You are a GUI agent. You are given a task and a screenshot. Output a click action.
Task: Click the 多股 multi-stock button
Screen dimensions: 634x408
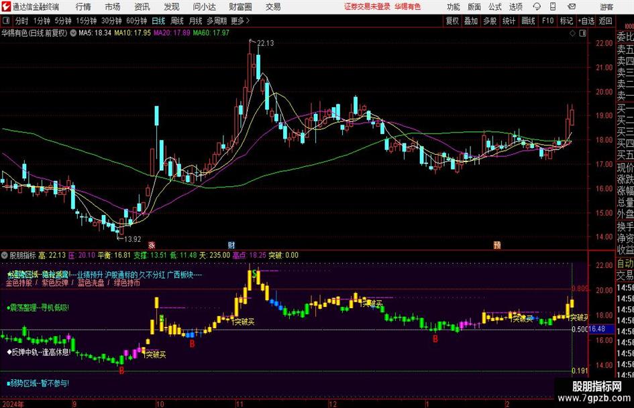coord(490,21)
